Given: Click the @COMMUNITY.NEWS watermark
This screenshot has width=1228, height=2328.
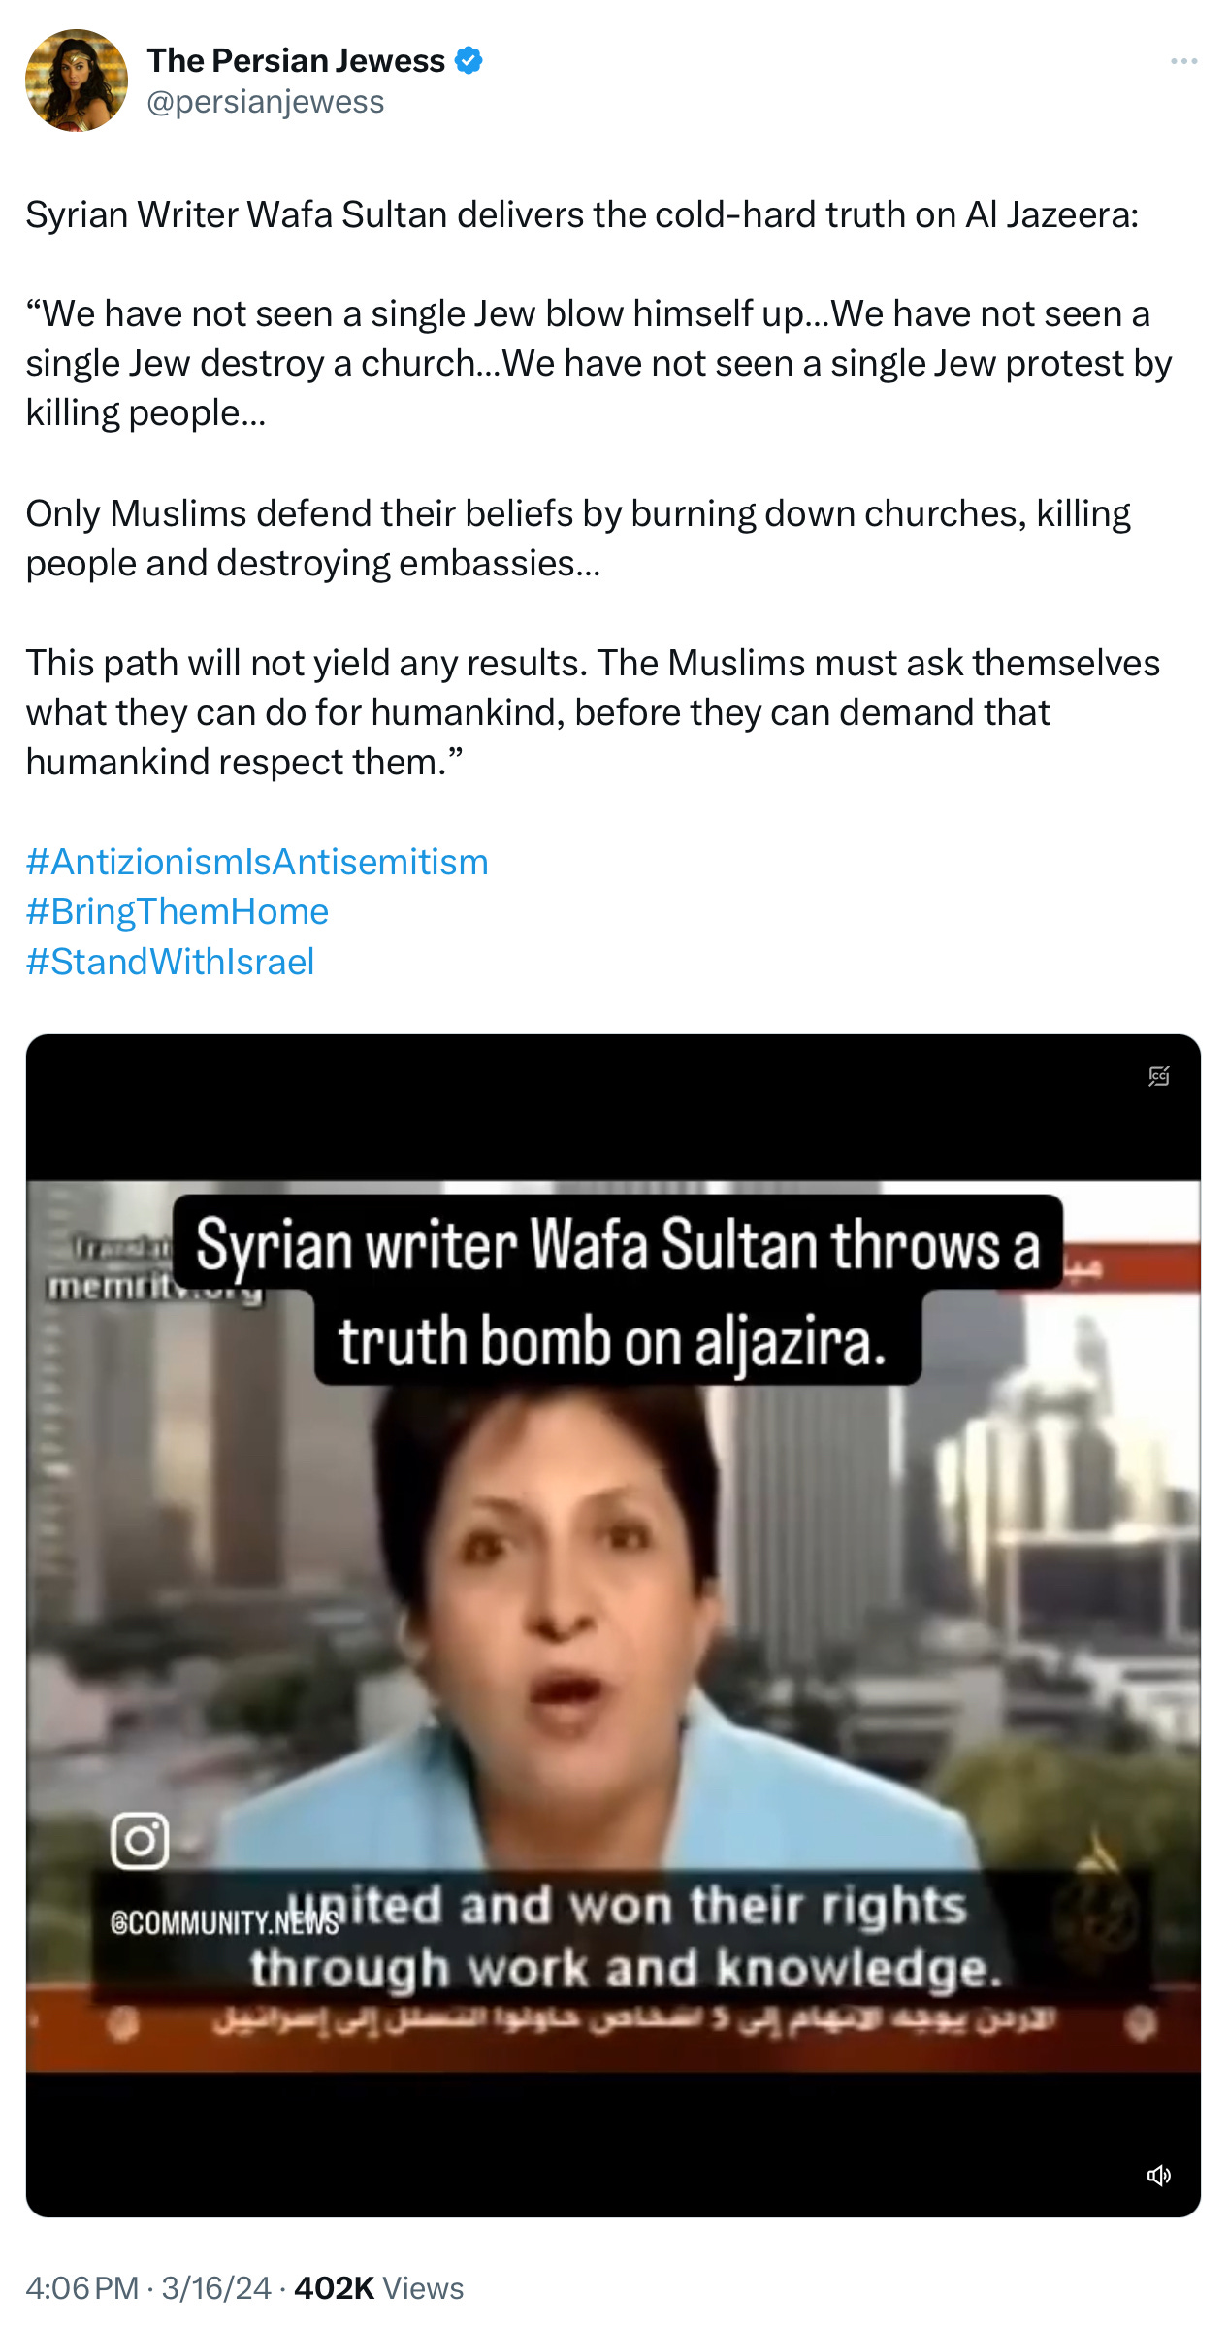Looking at the screenshot, I should 225,1922.
